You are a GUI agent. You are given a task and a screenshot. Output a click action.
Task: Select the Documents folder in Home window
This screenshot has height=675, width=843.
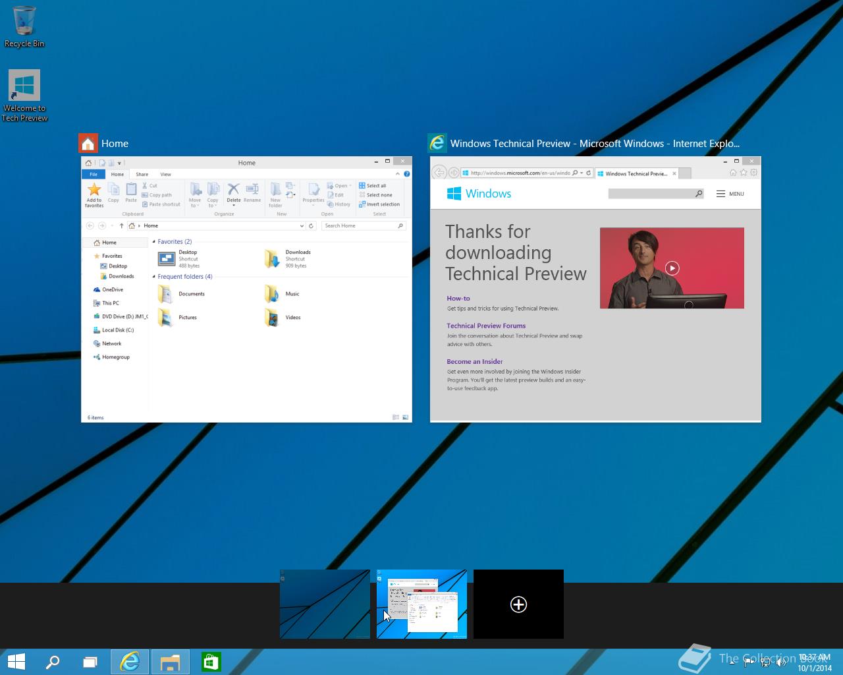pos(182,294)
